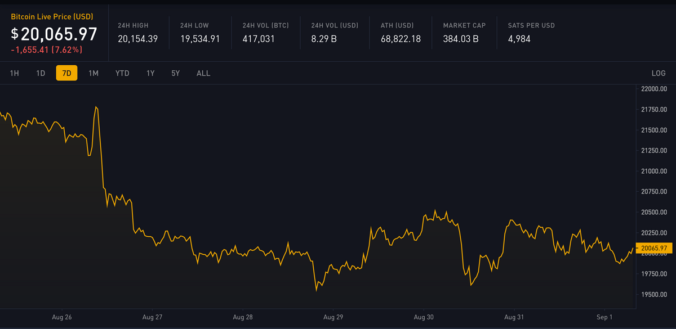
Task: Select the ALL time range
Action: click(203, 73)
